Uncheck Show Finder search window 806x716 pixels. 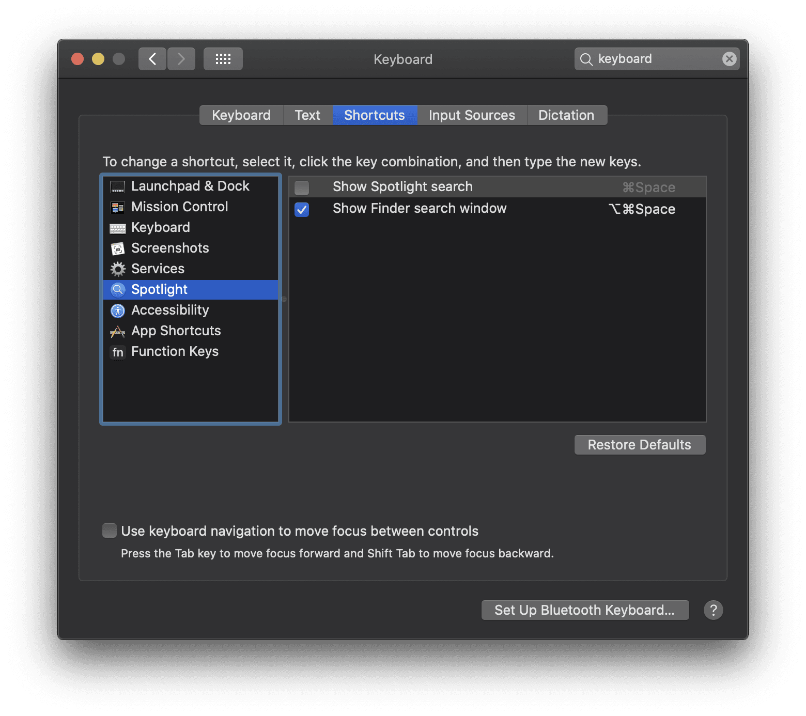point(302,209)
